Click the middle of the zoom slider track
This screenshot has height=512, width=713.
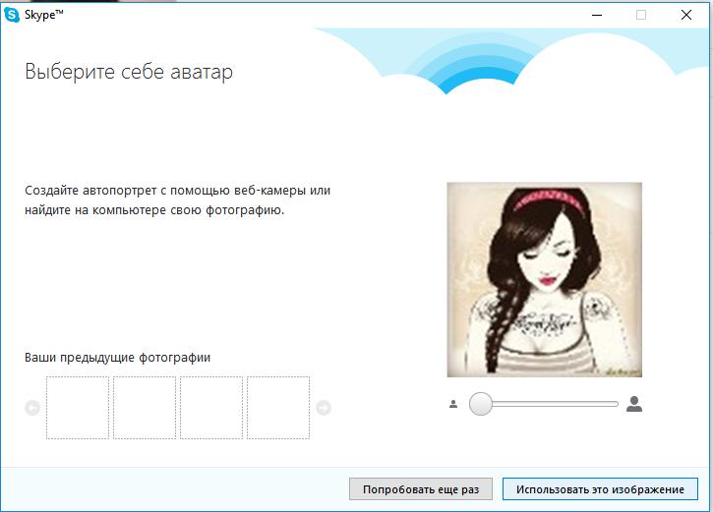pos(544,404)
